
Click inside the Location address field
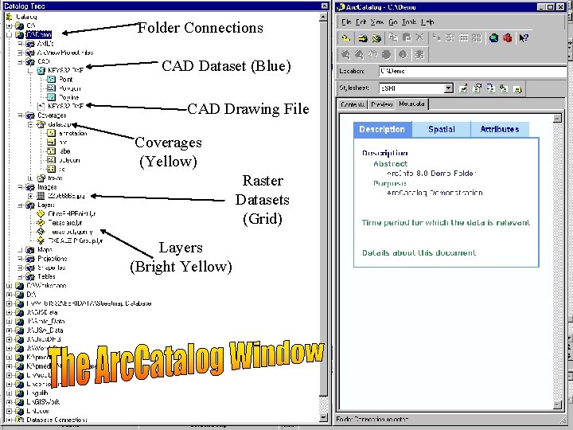point(474,72)
